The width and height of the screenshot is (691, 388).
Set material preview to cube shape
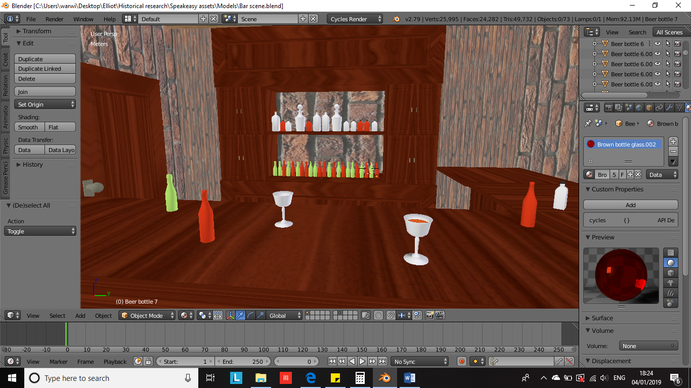pyautogui.click(x=671, y=273)
